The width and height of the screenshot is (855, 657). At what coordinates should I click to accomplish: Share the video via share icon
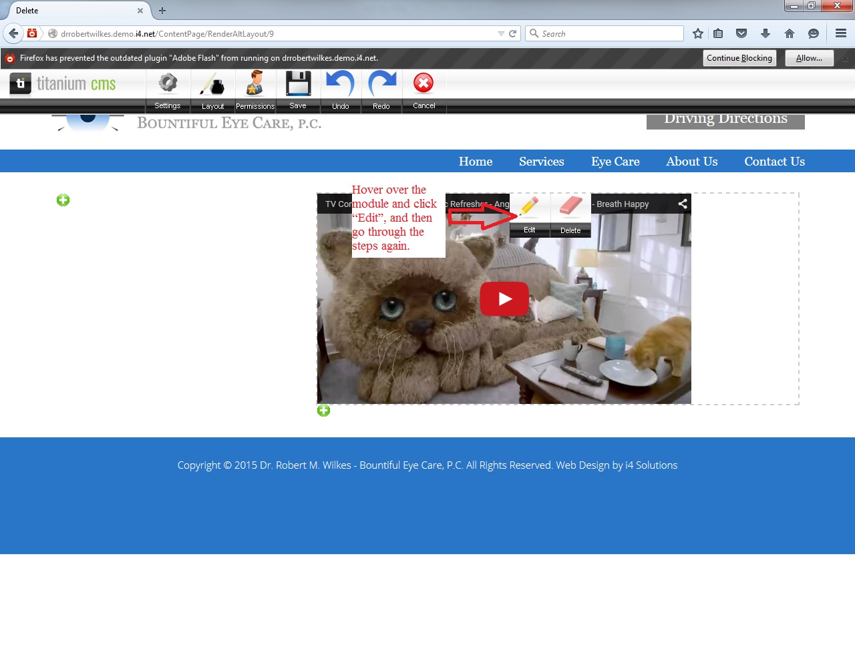point(683,204)
